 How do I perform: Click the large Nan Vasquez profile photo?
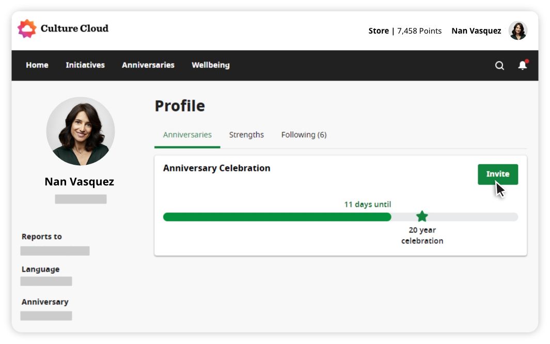(x=81, y=131)
